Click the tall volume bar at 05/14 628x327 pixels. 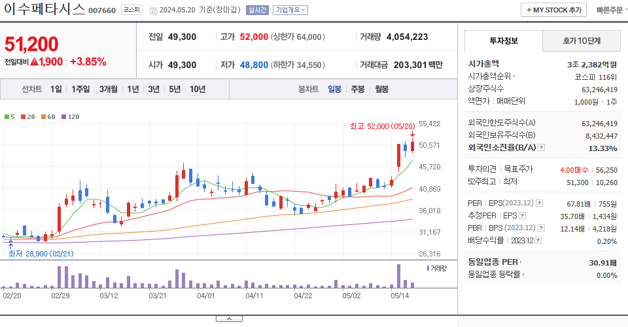(x=398, y=276)
